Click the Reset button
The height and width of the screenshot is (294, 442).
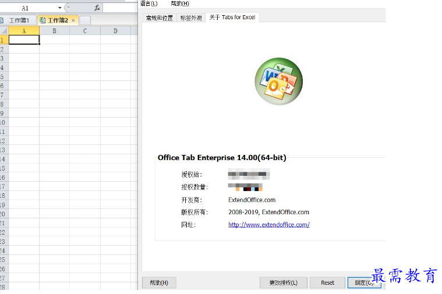327,282
